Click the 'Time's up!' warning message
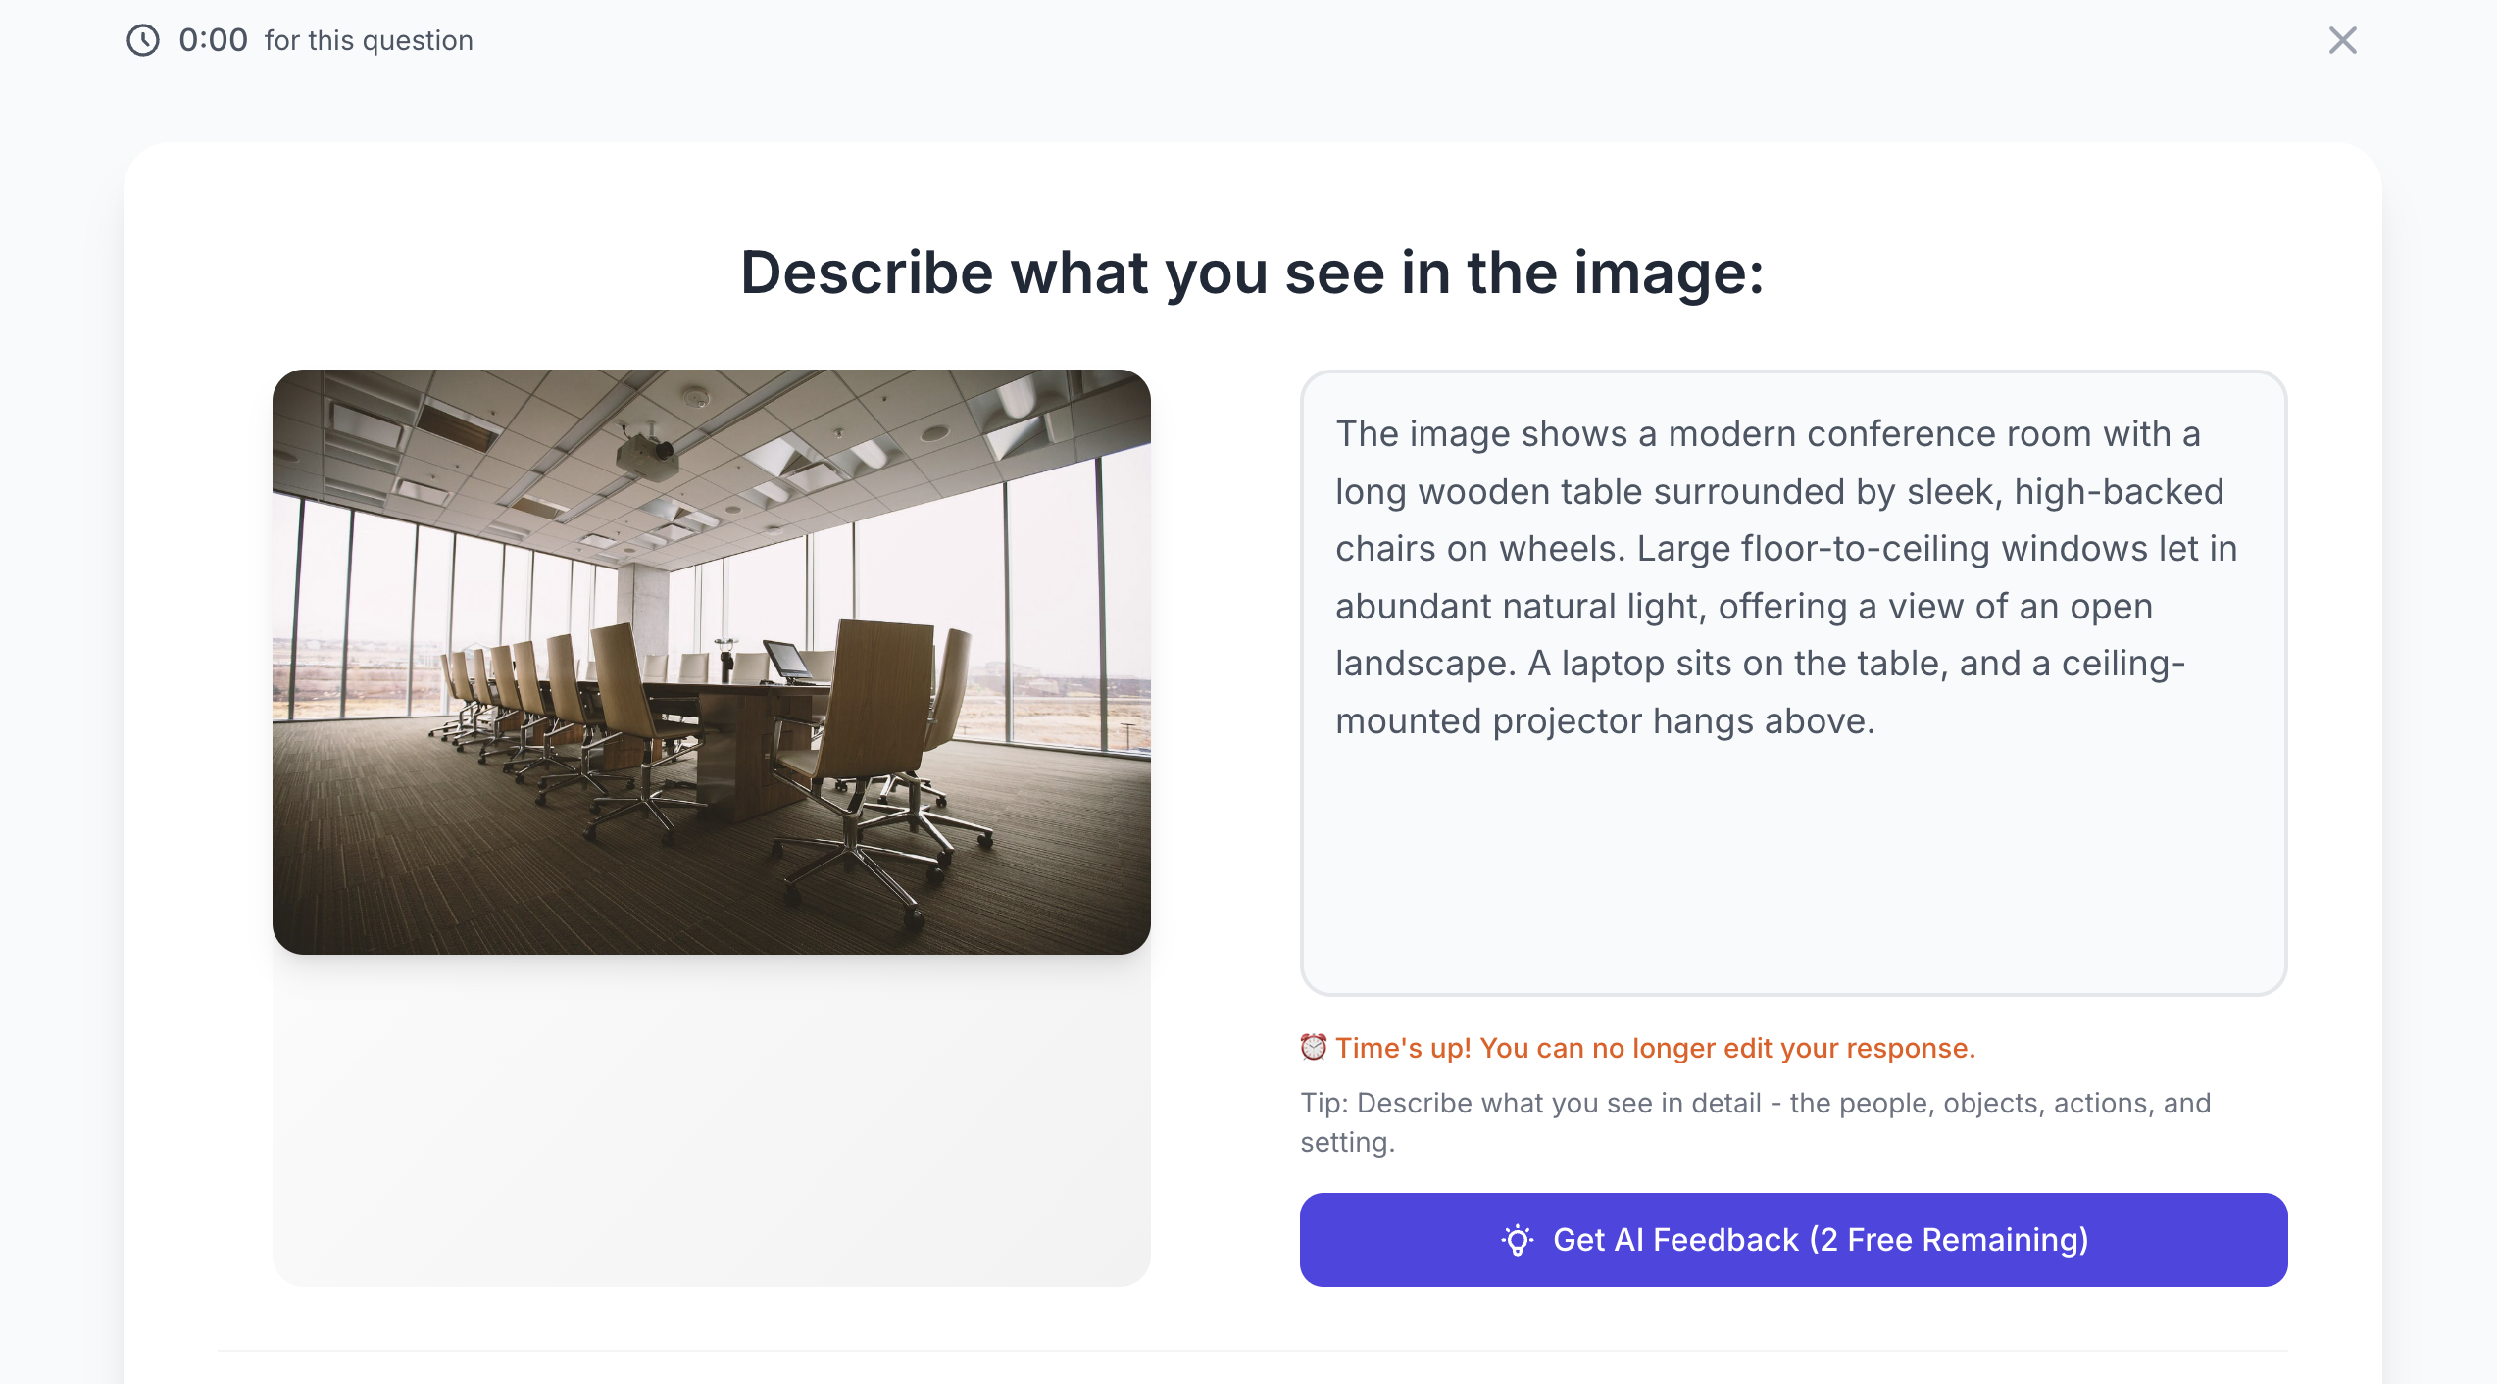Screen dimensions: 2497x1384 1637,1047
